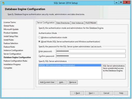
Task: Proceed with the Next button
Action: click(x=92, y=93)
